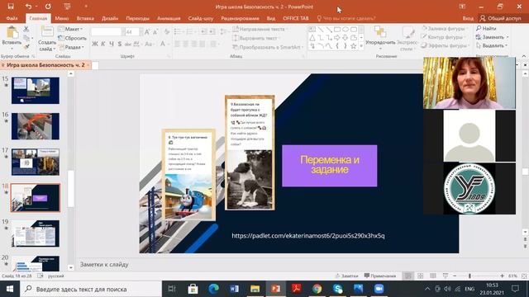Open Windows Start menu
529x297 pixels.
(x=10, y=289)
